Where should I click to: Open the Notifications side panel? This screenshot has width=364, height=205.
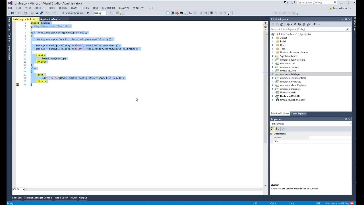pyautogui.click(x=355, y=24)
